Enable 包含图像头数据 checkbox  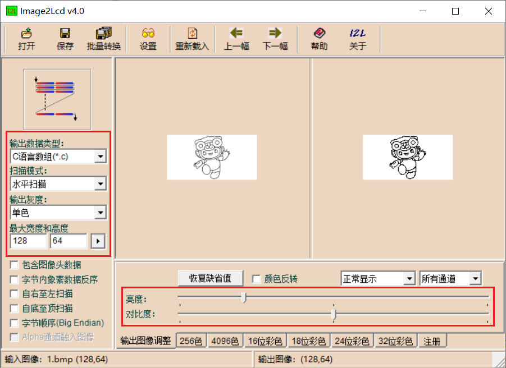(x=14, y=265)
